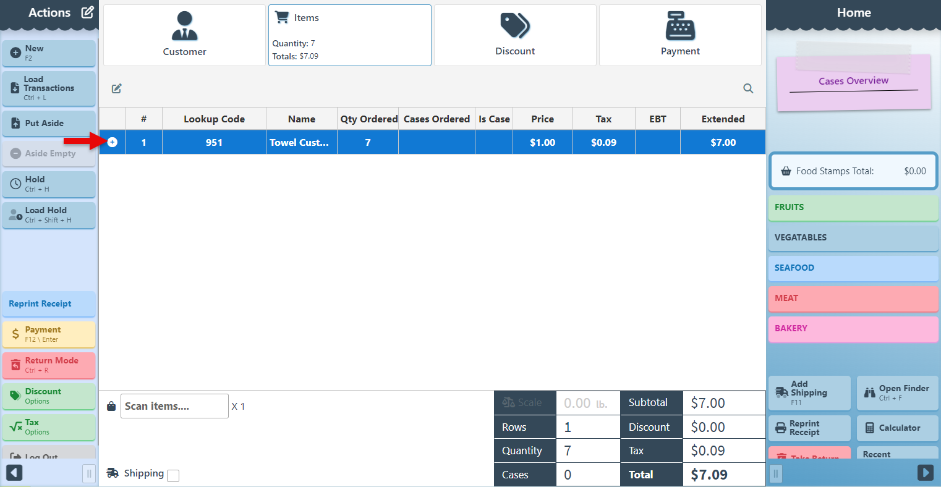Expand the Towel item row with plus icon
941x487 pixels.
point(113,142)
